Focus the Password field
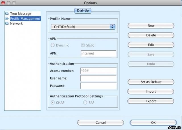The image size is (182, 130). pyautogui.click(x=98, y=86)
